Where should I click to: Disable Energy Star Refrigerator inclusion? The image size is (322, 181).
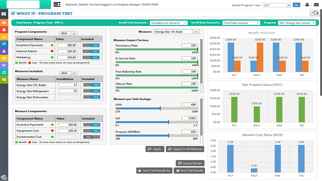(x=91, y=91)
